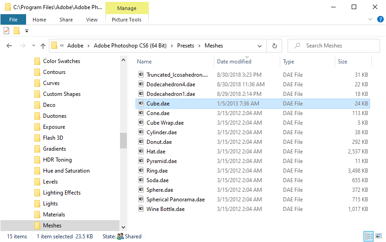Open the Customize Quick Access Toolbar dropdown
Image resolution: width=386 pixels, height=242 pixels.
pyautogui.click(x=27, y=31)
